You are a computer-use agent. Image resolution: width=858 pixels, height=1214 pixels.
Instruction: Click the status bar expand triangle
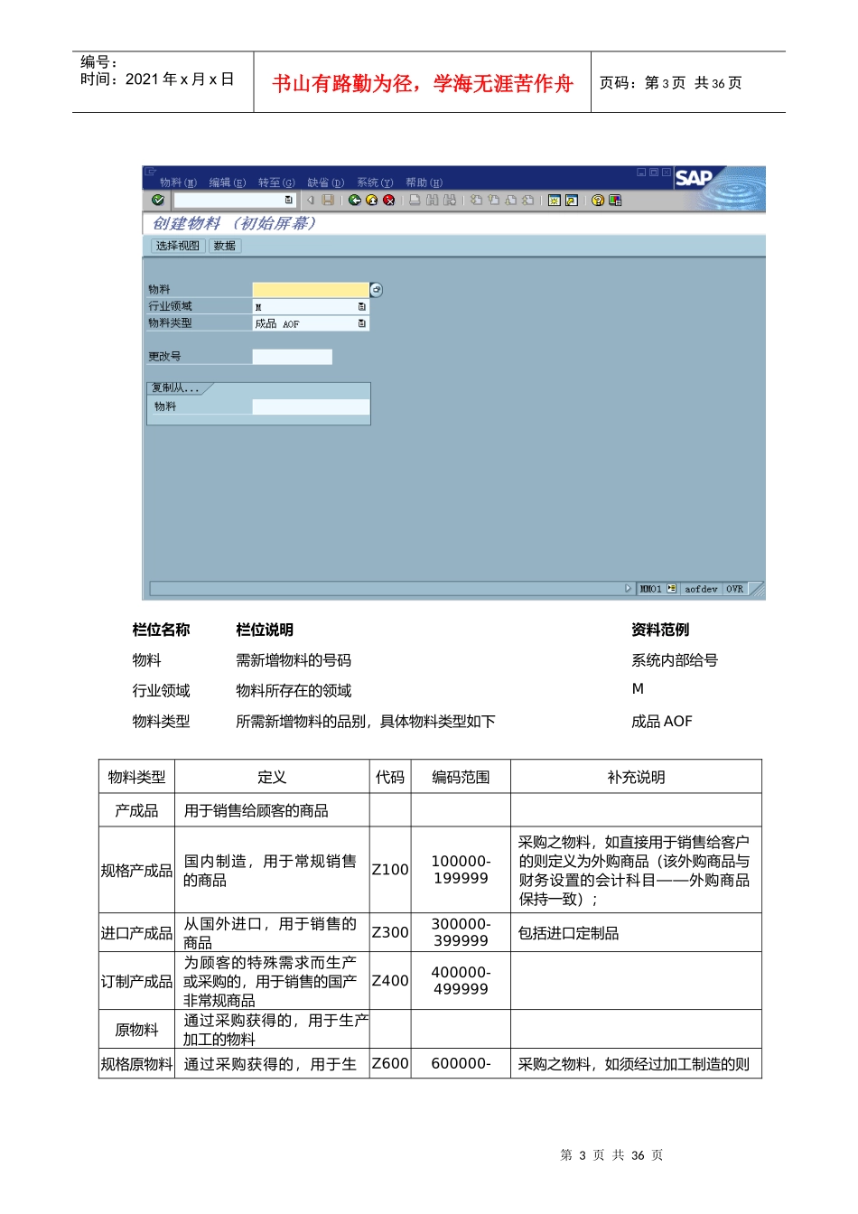tap(628, 588)
